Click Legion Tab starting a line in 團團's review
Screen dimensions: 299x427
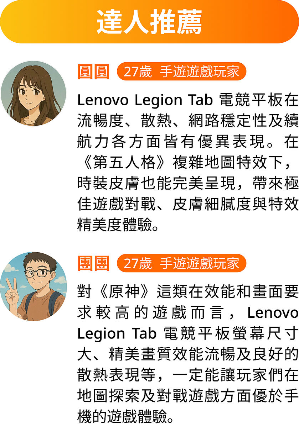coord(117,333)
